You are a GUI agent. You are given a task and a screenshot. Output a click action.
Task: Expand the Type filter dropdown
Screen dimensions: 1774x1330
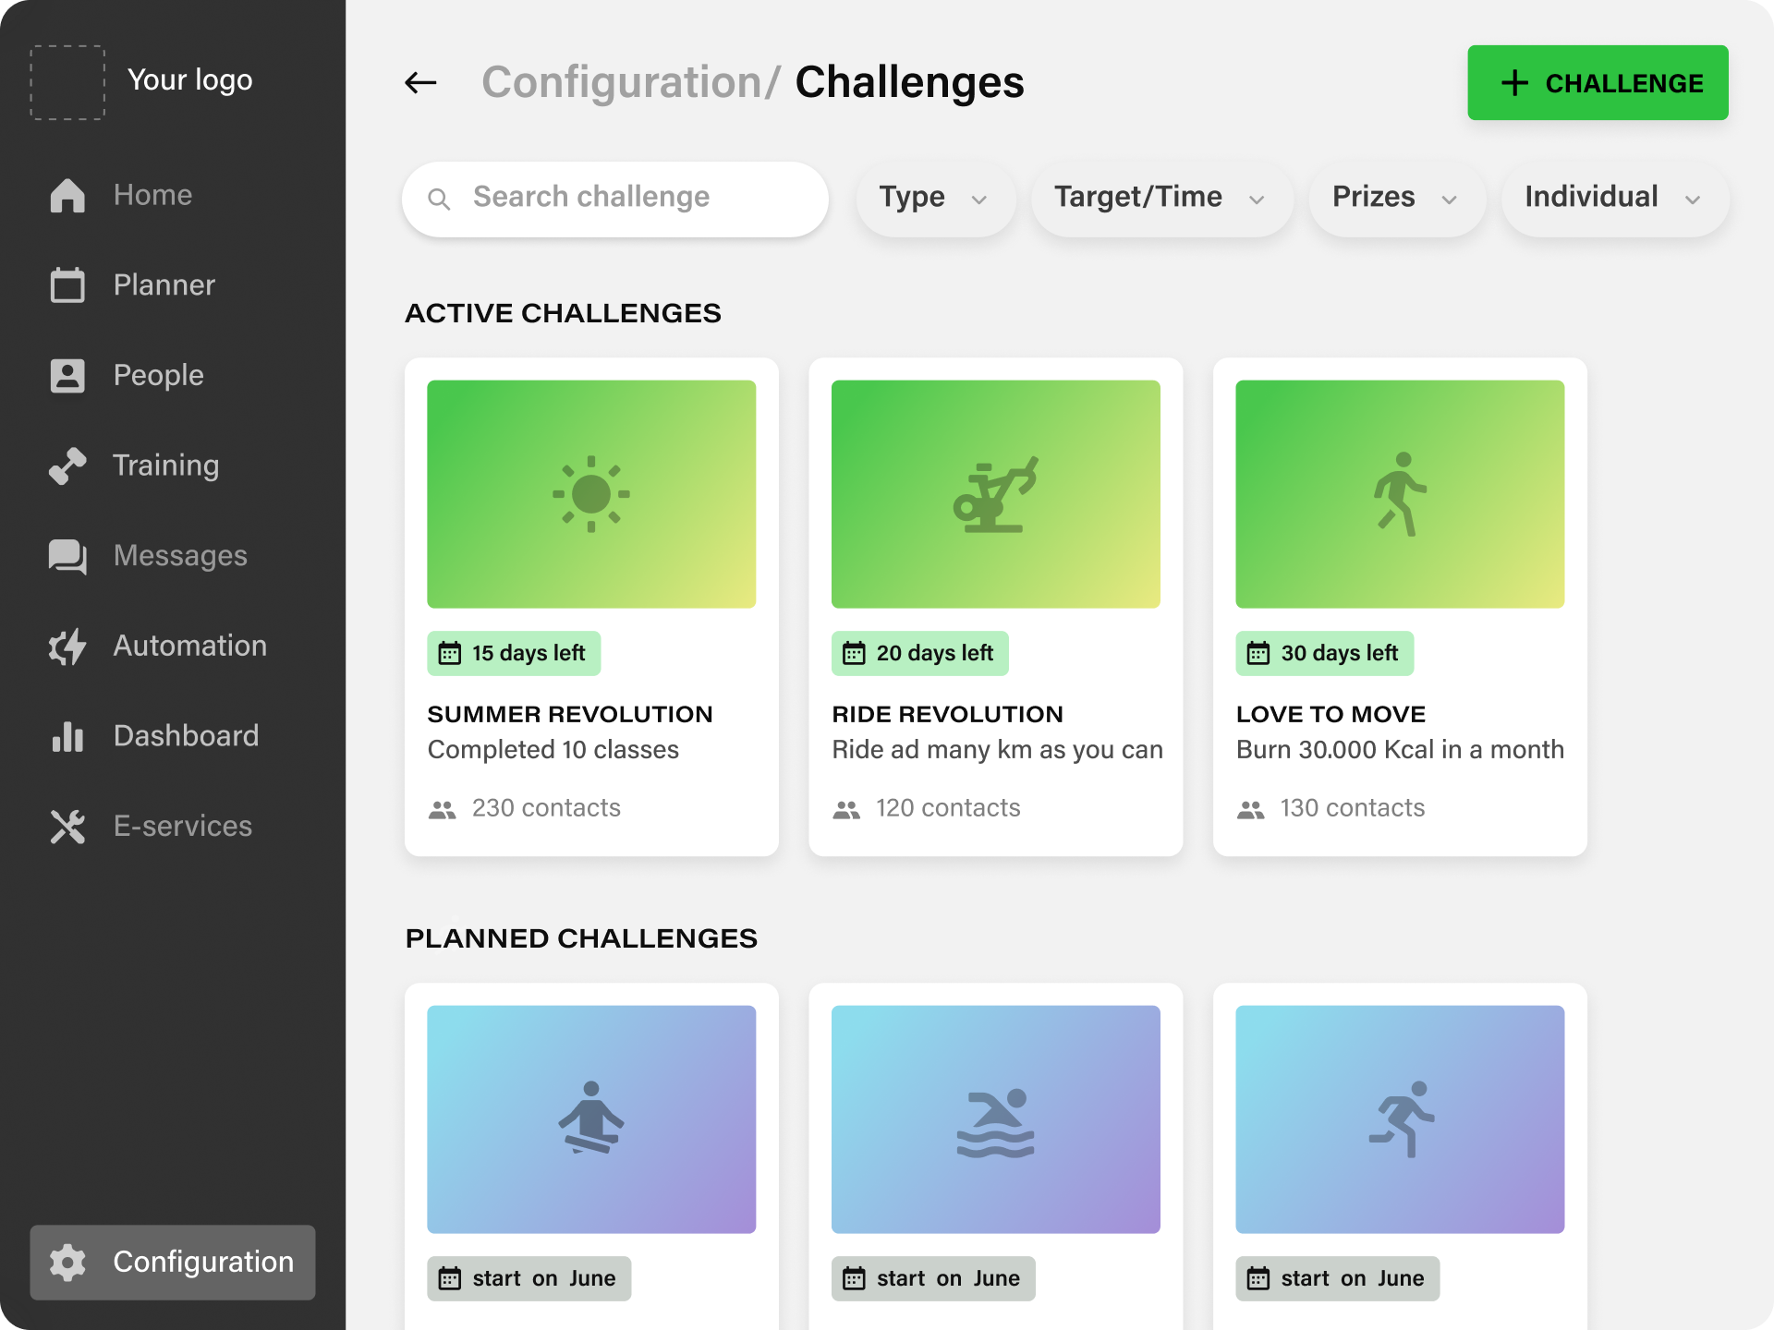(934, 198)
